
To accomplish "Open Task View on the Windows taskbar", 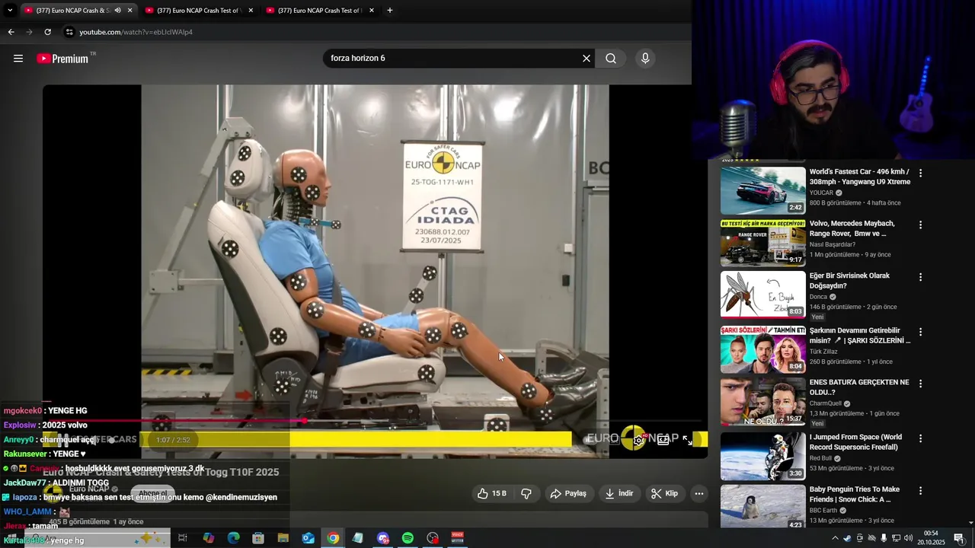I will (183, 538).
